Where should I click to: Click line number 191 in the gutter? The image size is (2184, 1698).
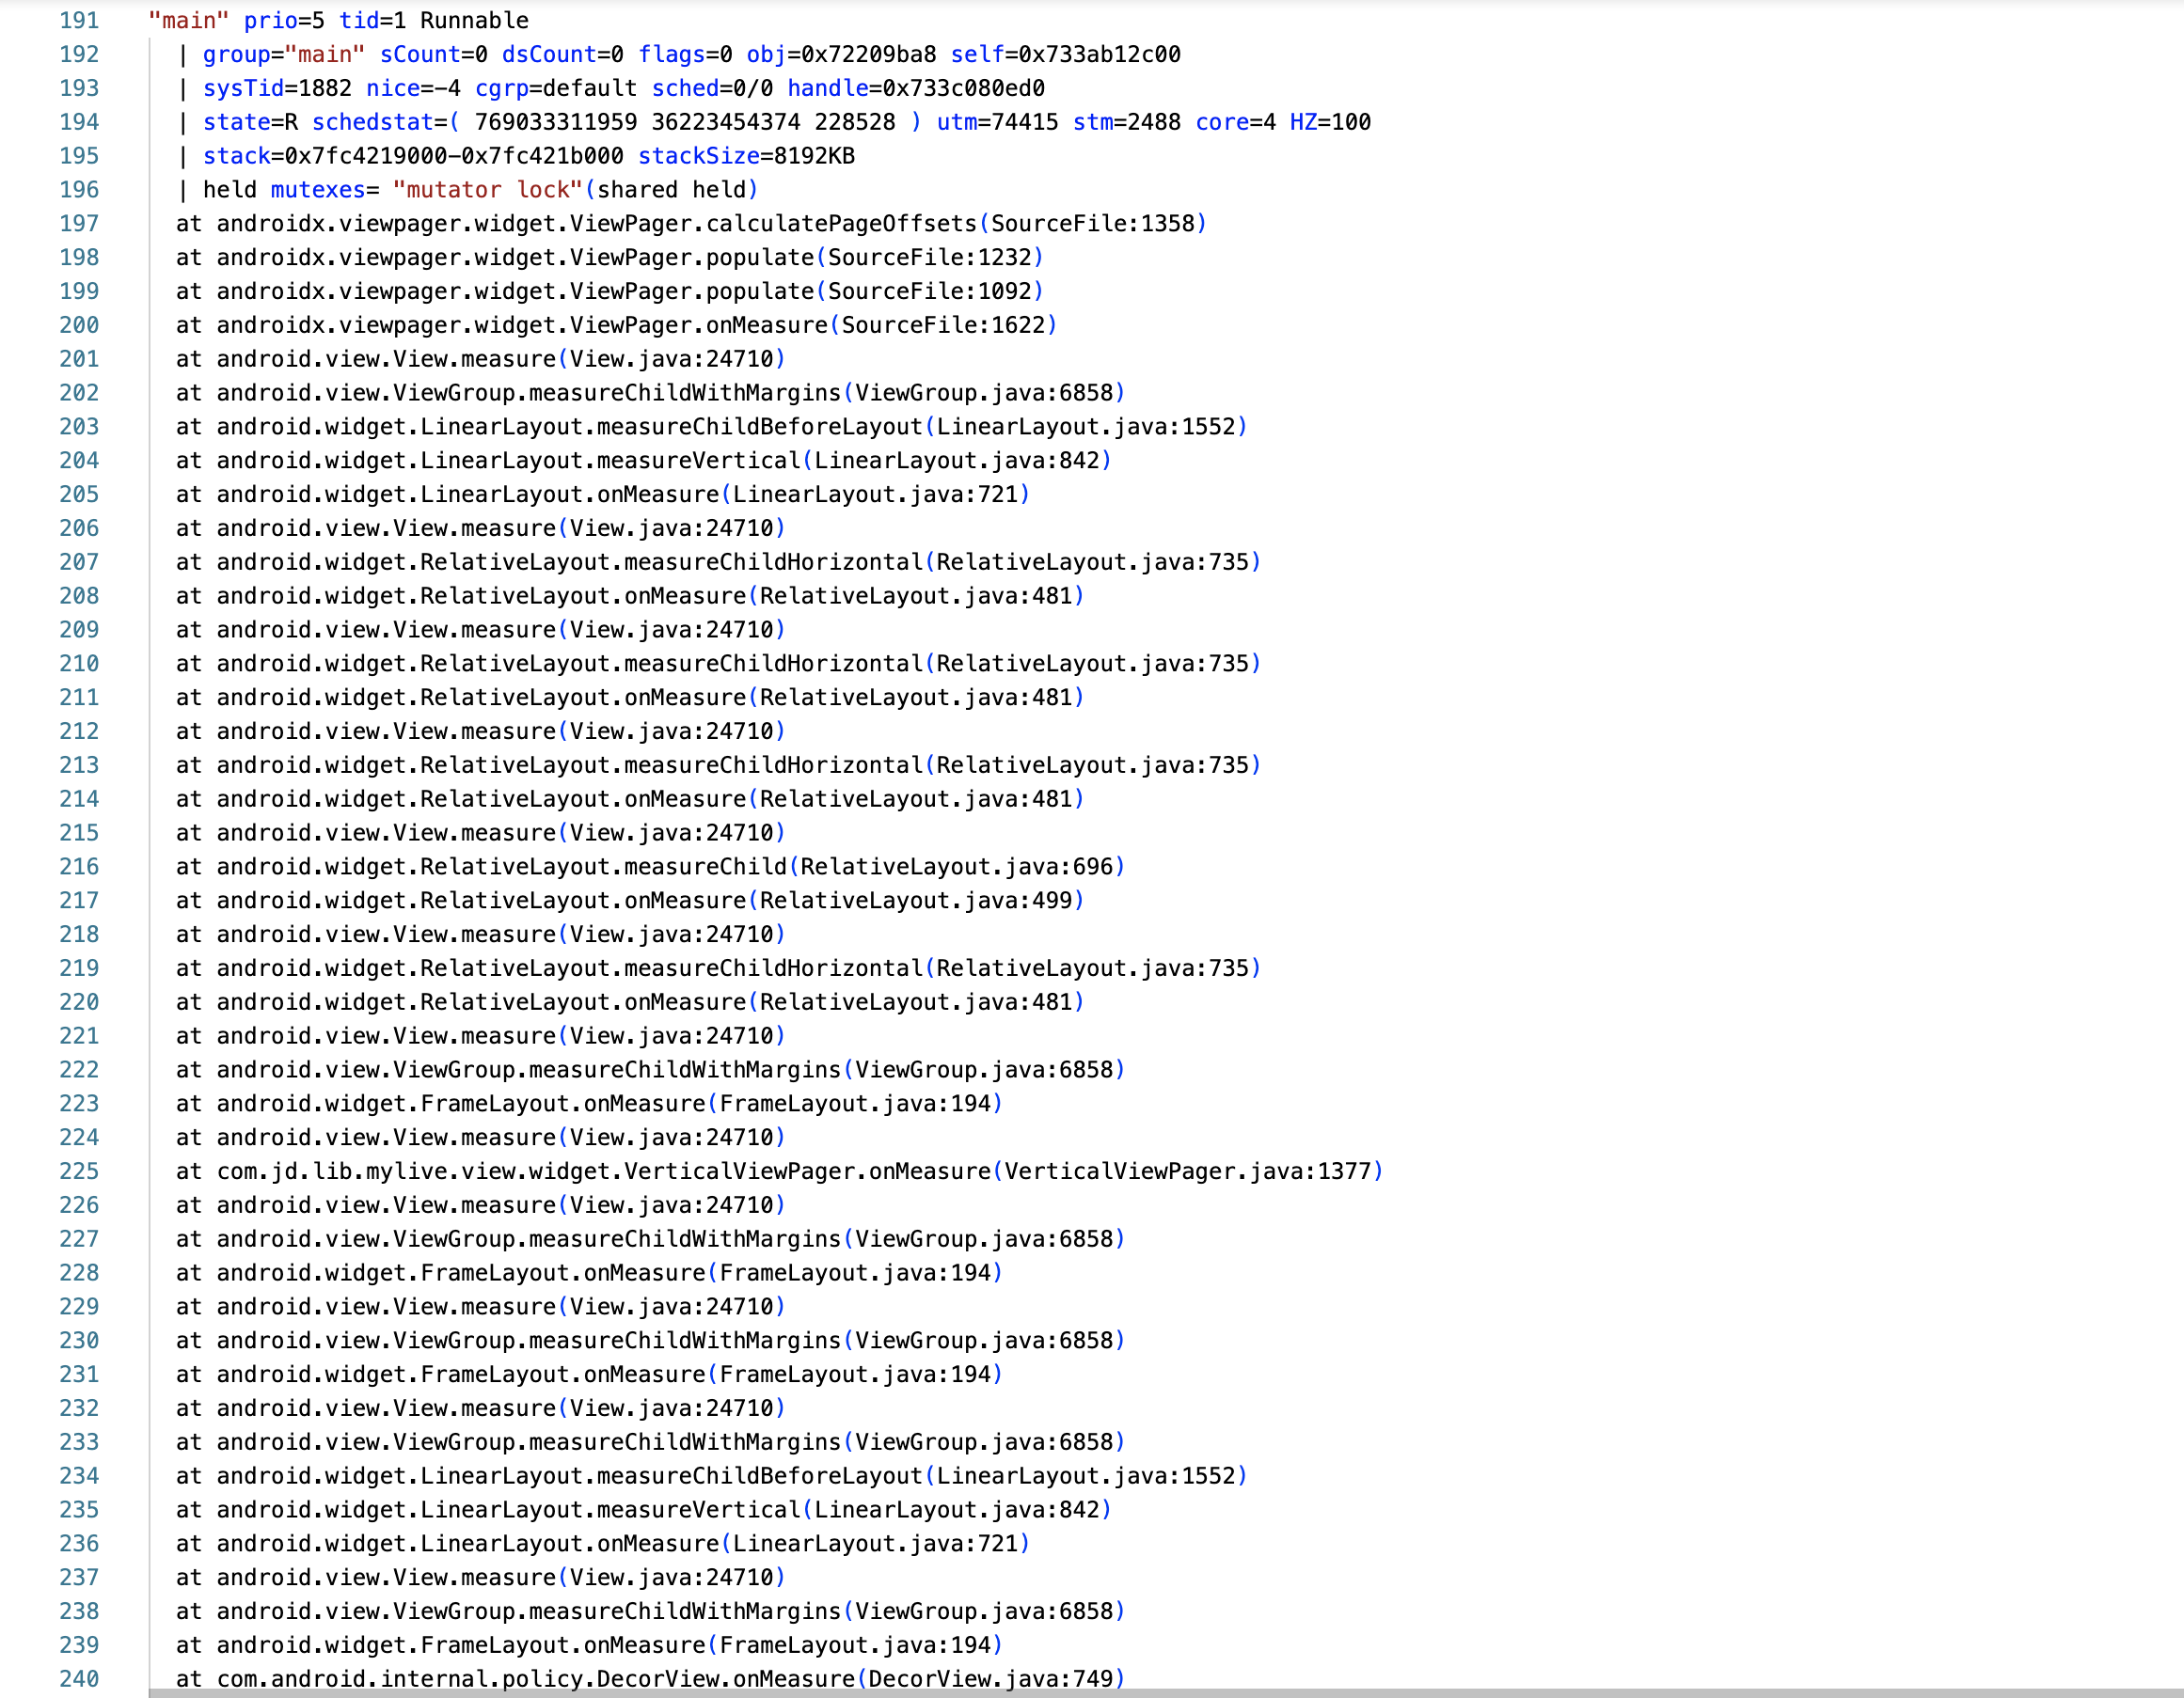(x=79, y=20)
